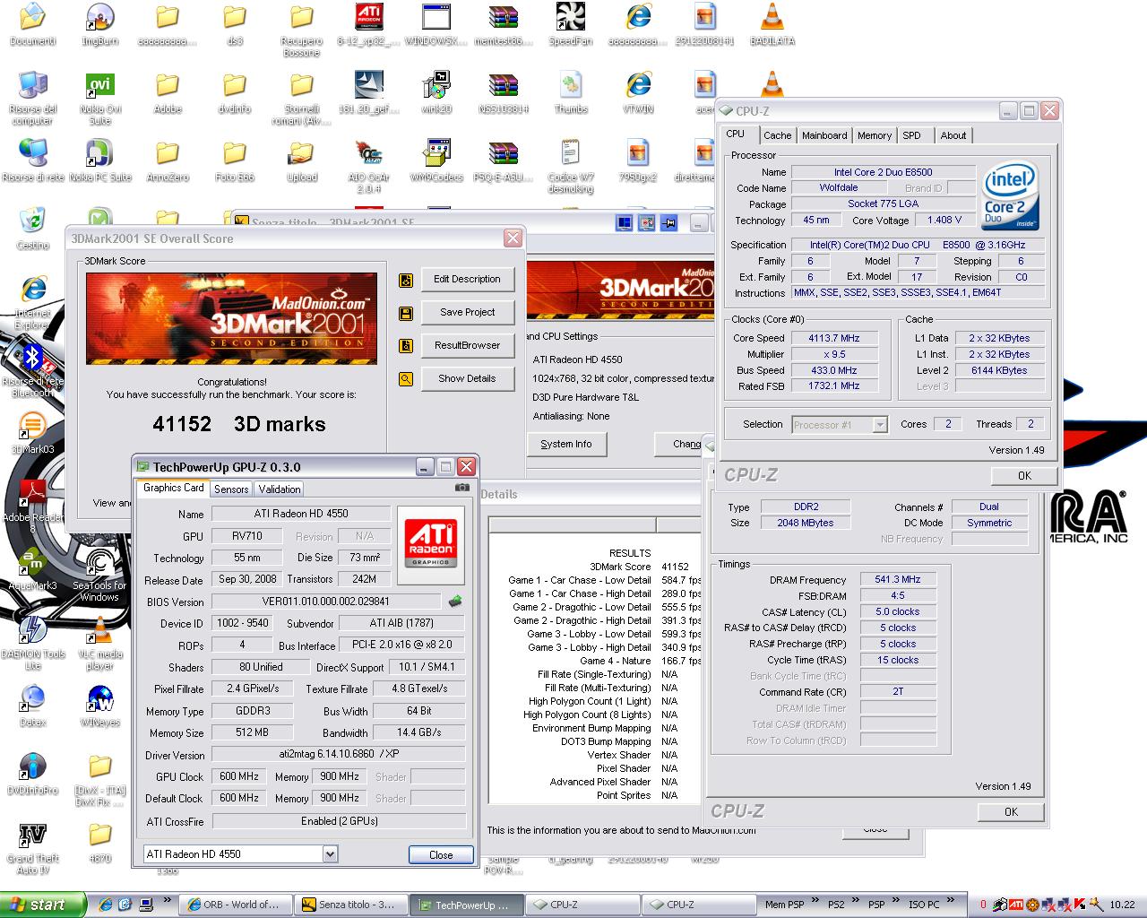The image size is (1147, 918).
Task: Click the system tray clock showing 10.22
Action: click(1122, 905)
